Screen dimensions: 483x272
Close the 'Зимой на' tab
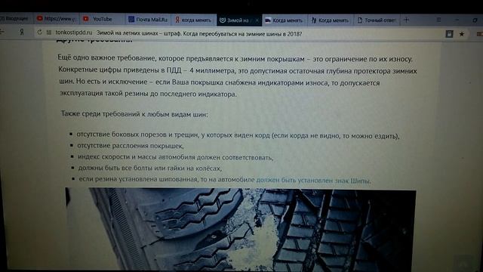click(x=257, y=20)
